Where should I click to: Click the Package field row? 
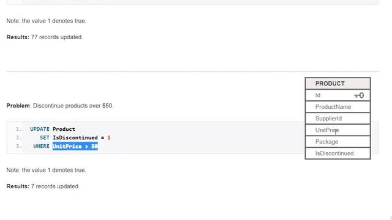tap(337, 142)
